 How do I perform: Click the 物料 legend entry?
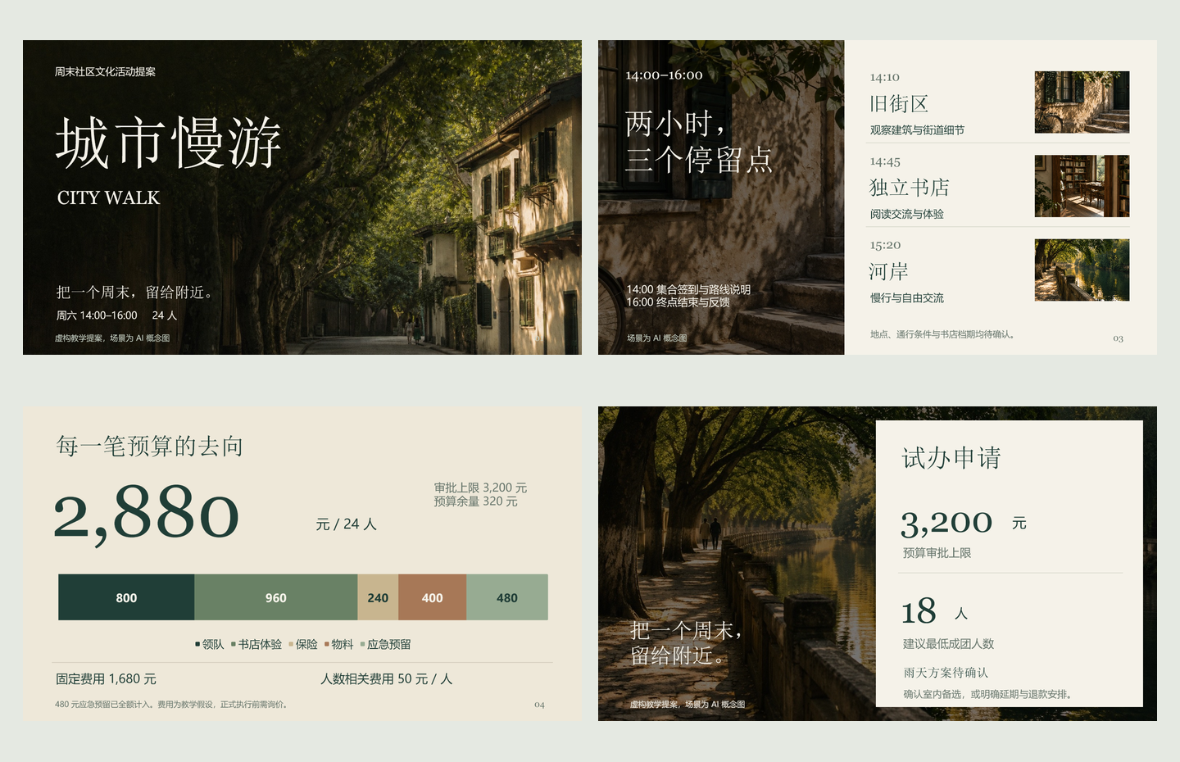[339, 644]
